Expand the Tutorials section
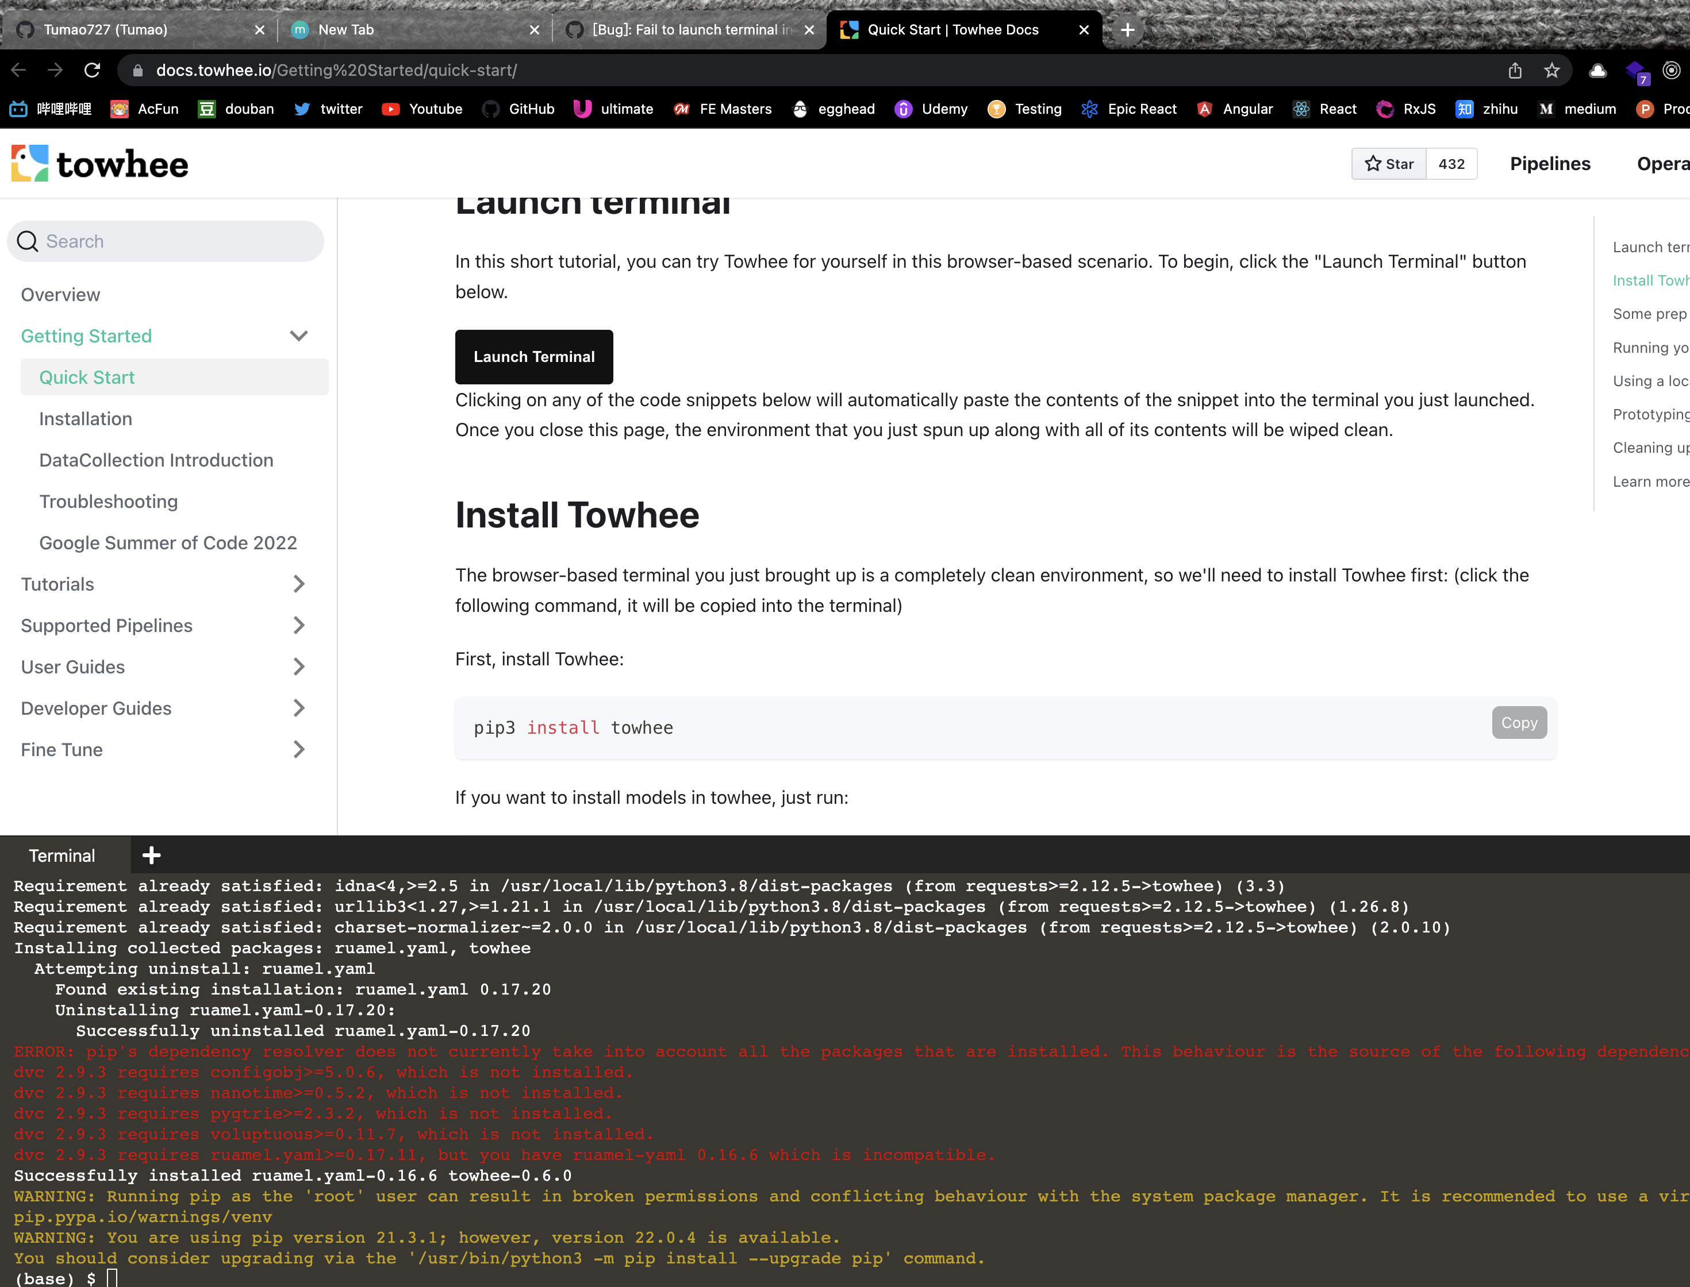Image resolution: width=1690 pixels, height=1287 pixels. (x=299, y=584)
